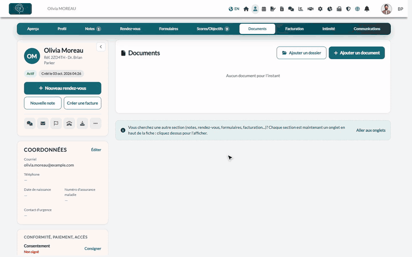
Task: Select the Documents tab
Action: [257, 29]
